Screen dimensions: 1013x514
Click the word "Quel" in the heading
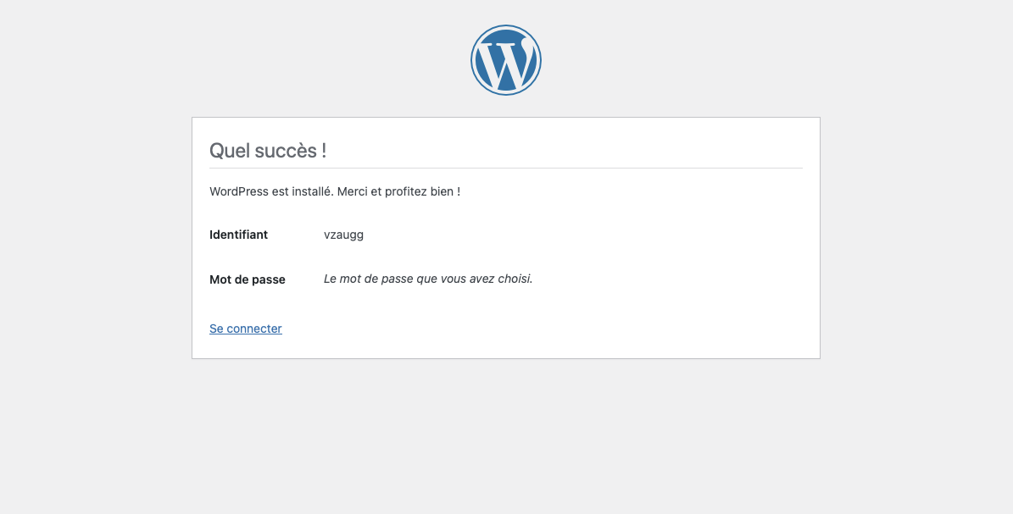pyautogui.click(x=227, y=151)
